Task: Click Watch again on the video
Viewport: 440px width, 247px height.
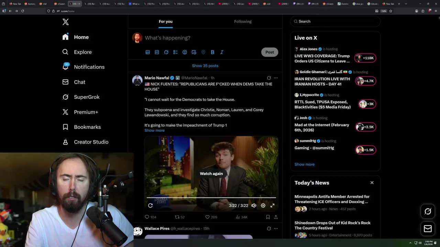Action: click(x=211, y=174)
